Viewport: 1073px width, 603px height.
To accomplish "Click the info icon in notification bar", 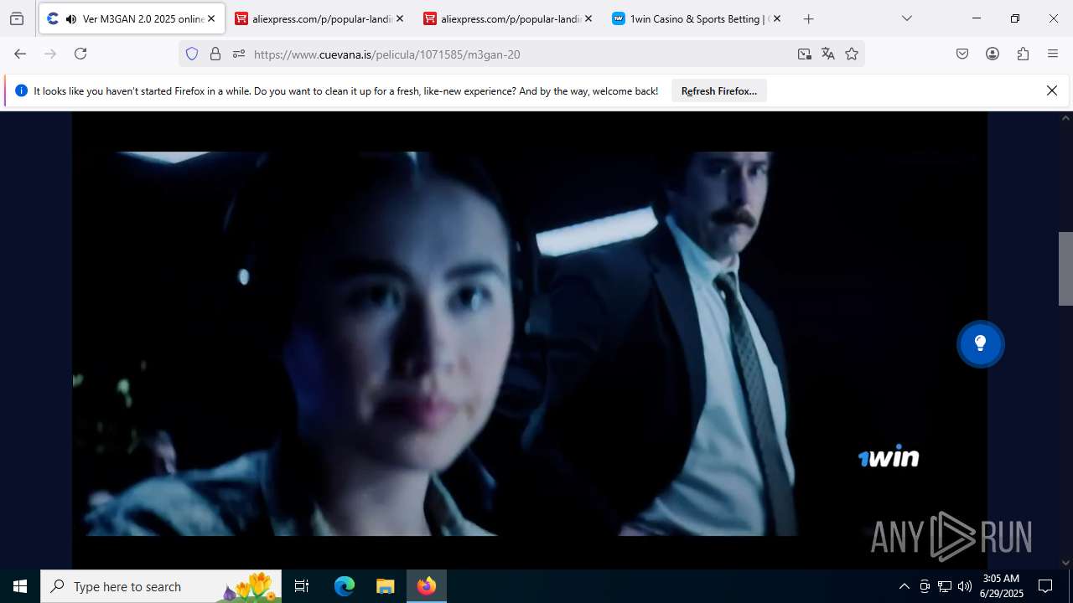I will tap(21, 90).
